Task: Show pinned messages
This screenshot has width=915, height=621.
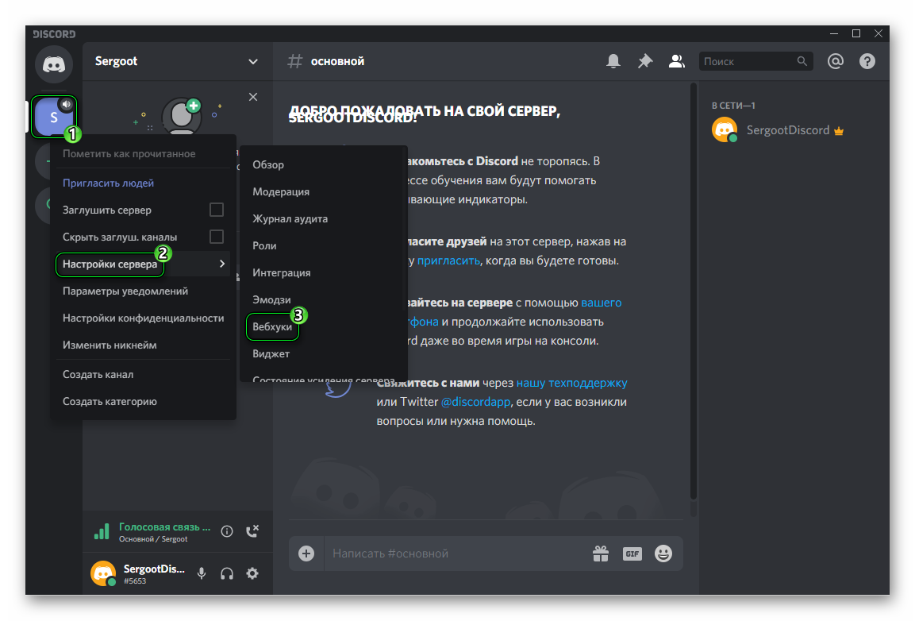Action: [x=645, y=61]
